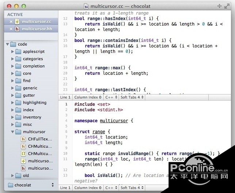Click the core folder icon
Screen dimensions: 235x193
[18, 73]
